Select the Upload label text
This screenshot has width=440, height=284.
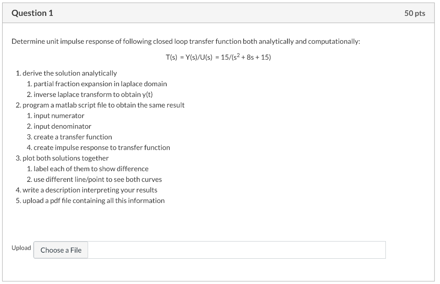(x=21, y=248)
